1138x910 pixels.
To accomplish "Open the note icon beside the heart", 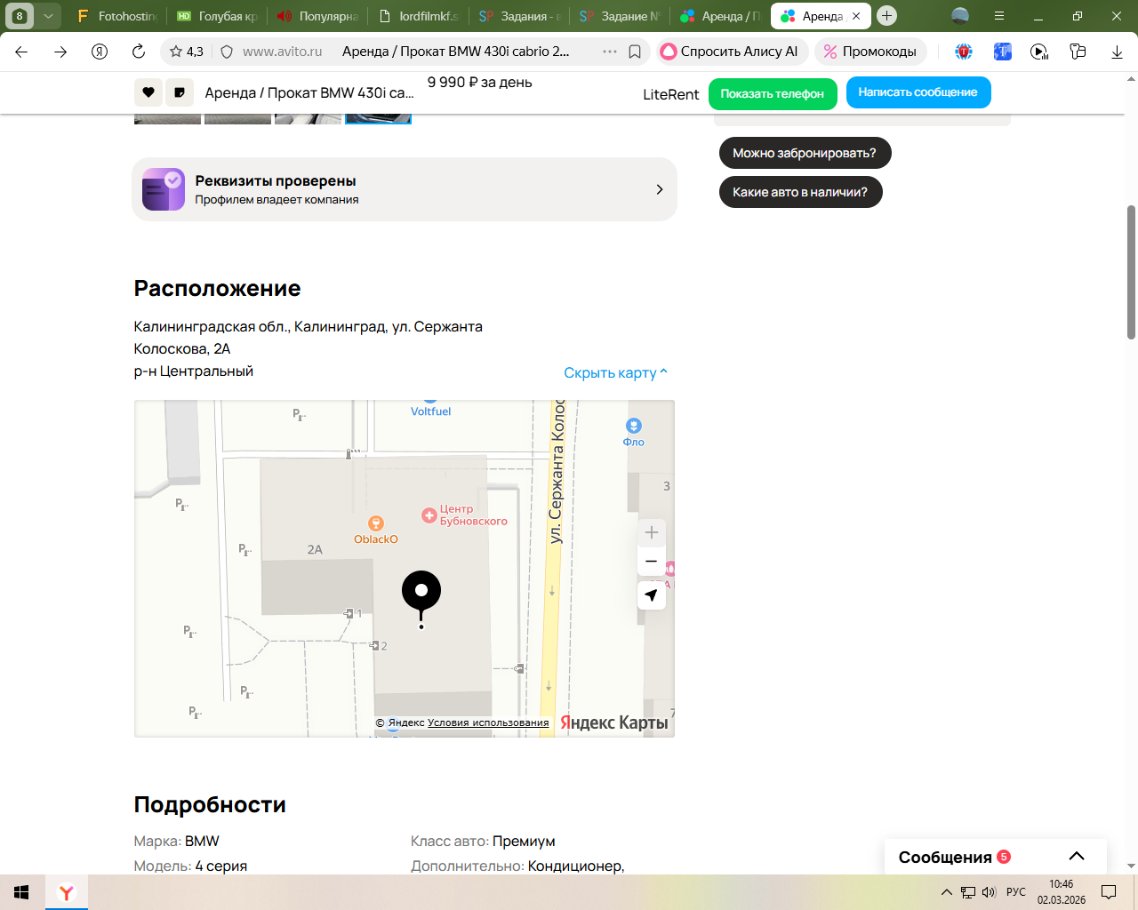I will [180, 92].
